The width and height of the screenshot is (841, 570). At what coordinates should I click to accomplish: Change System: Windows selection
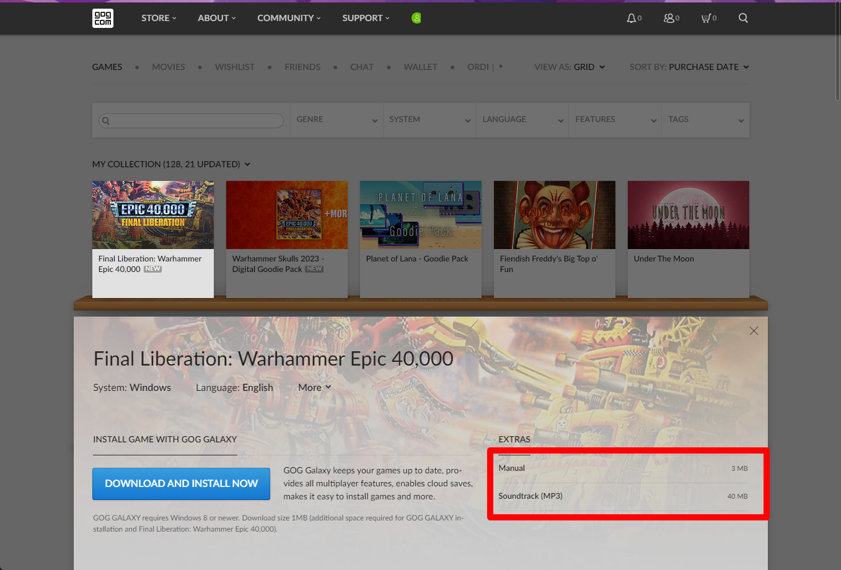132,387
